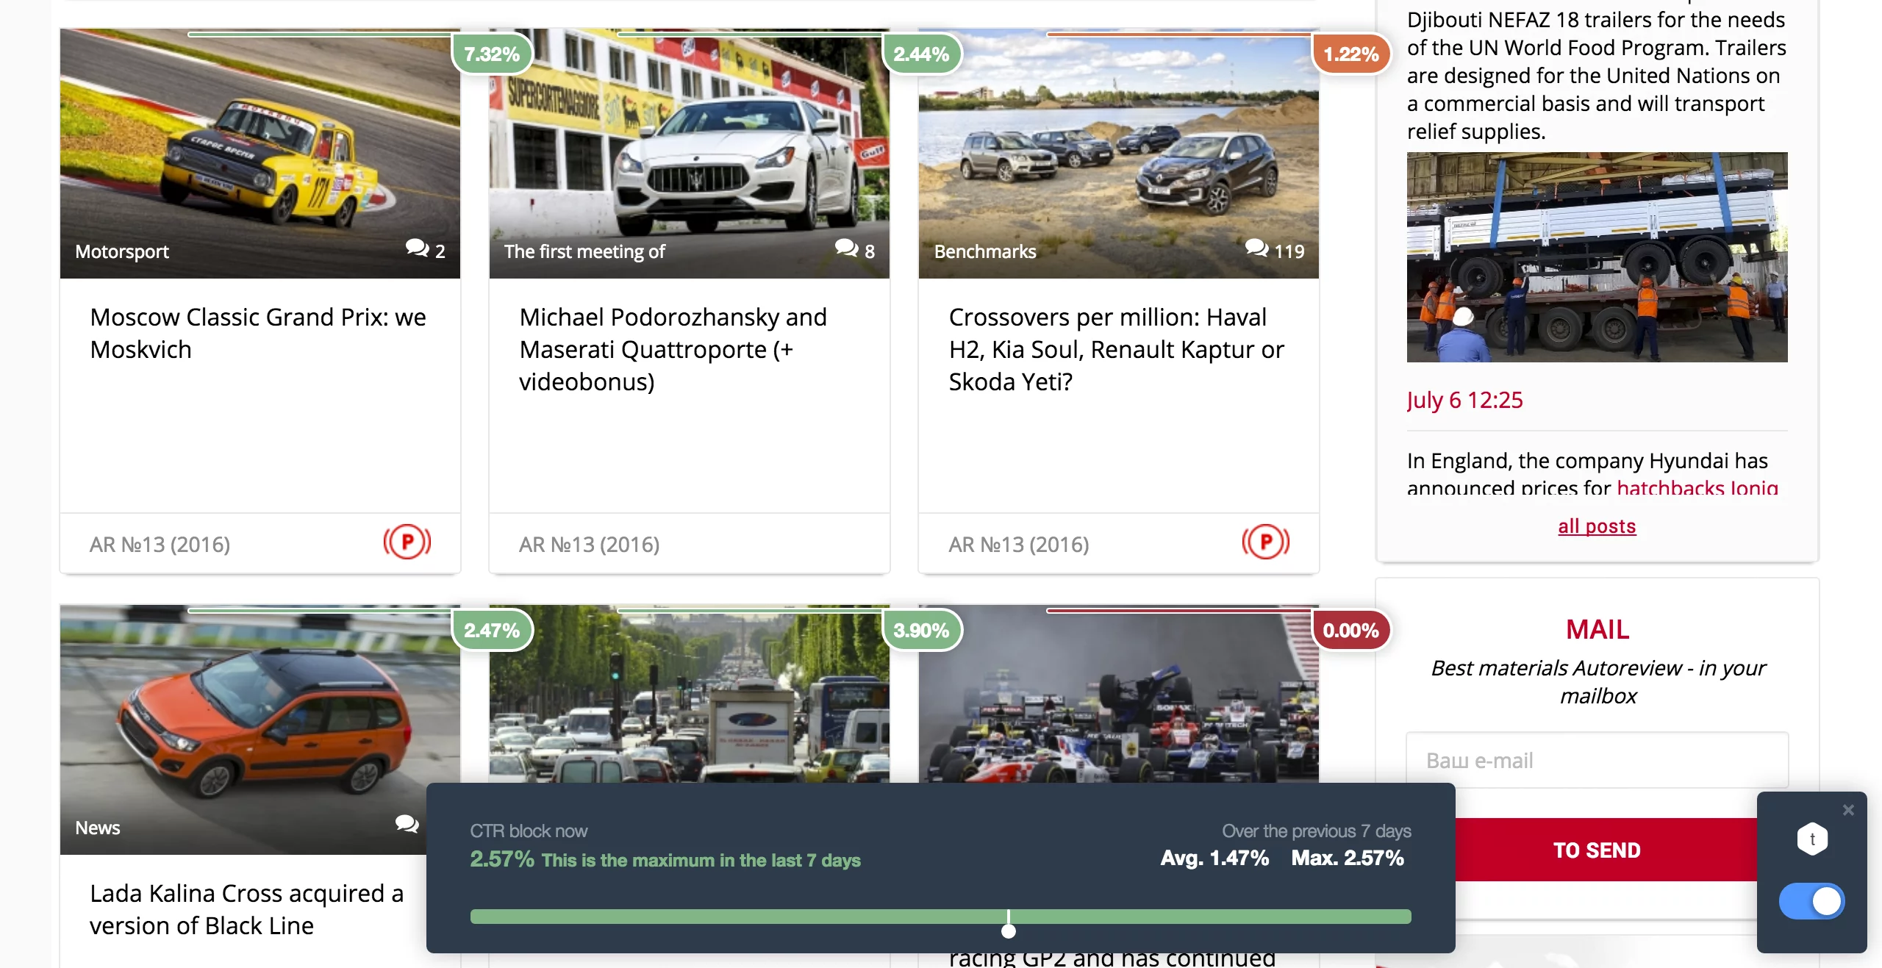Click the News category label
Image resolution: width=1882 pixels, height=968 pixels.
(97, 828)
